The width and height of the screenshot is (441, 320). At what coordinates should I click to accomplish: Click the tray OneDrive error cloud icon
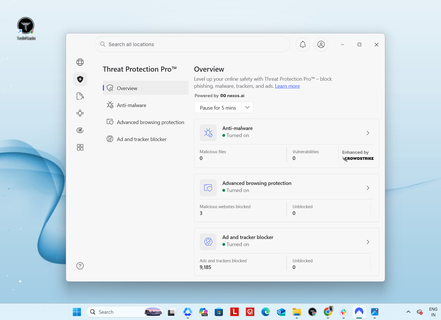(420, 312)
